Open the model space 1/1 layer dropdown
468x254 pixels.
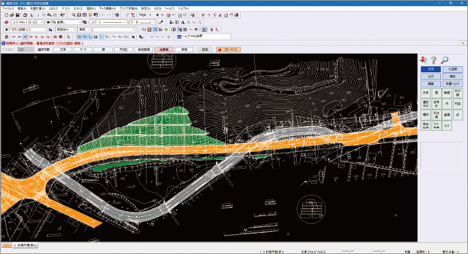pos(25,30)
